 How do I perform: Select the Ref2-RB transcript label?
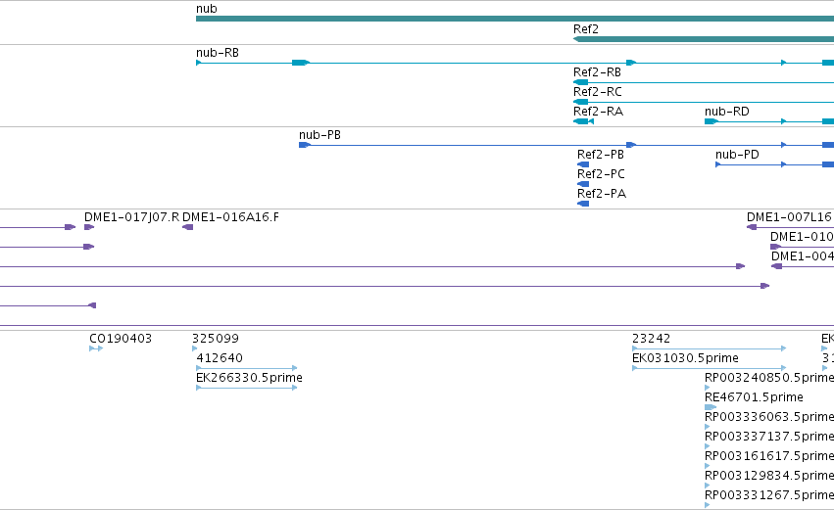(597, 72)
